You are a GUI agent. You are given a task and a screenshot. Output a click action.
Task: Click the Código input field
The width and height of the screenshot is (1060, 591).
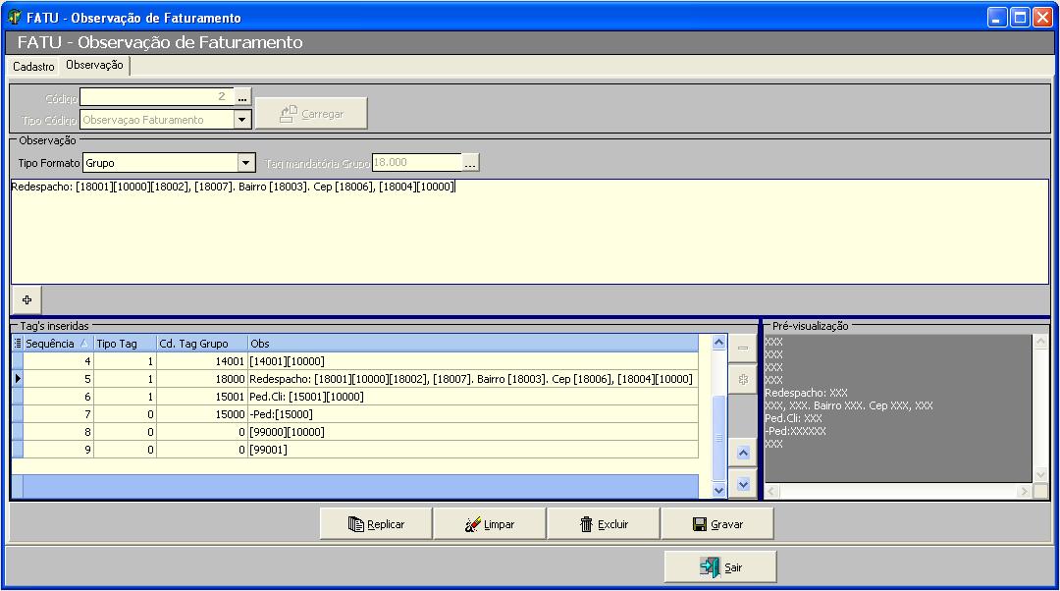pyautogui.click(x=155, y=97)
